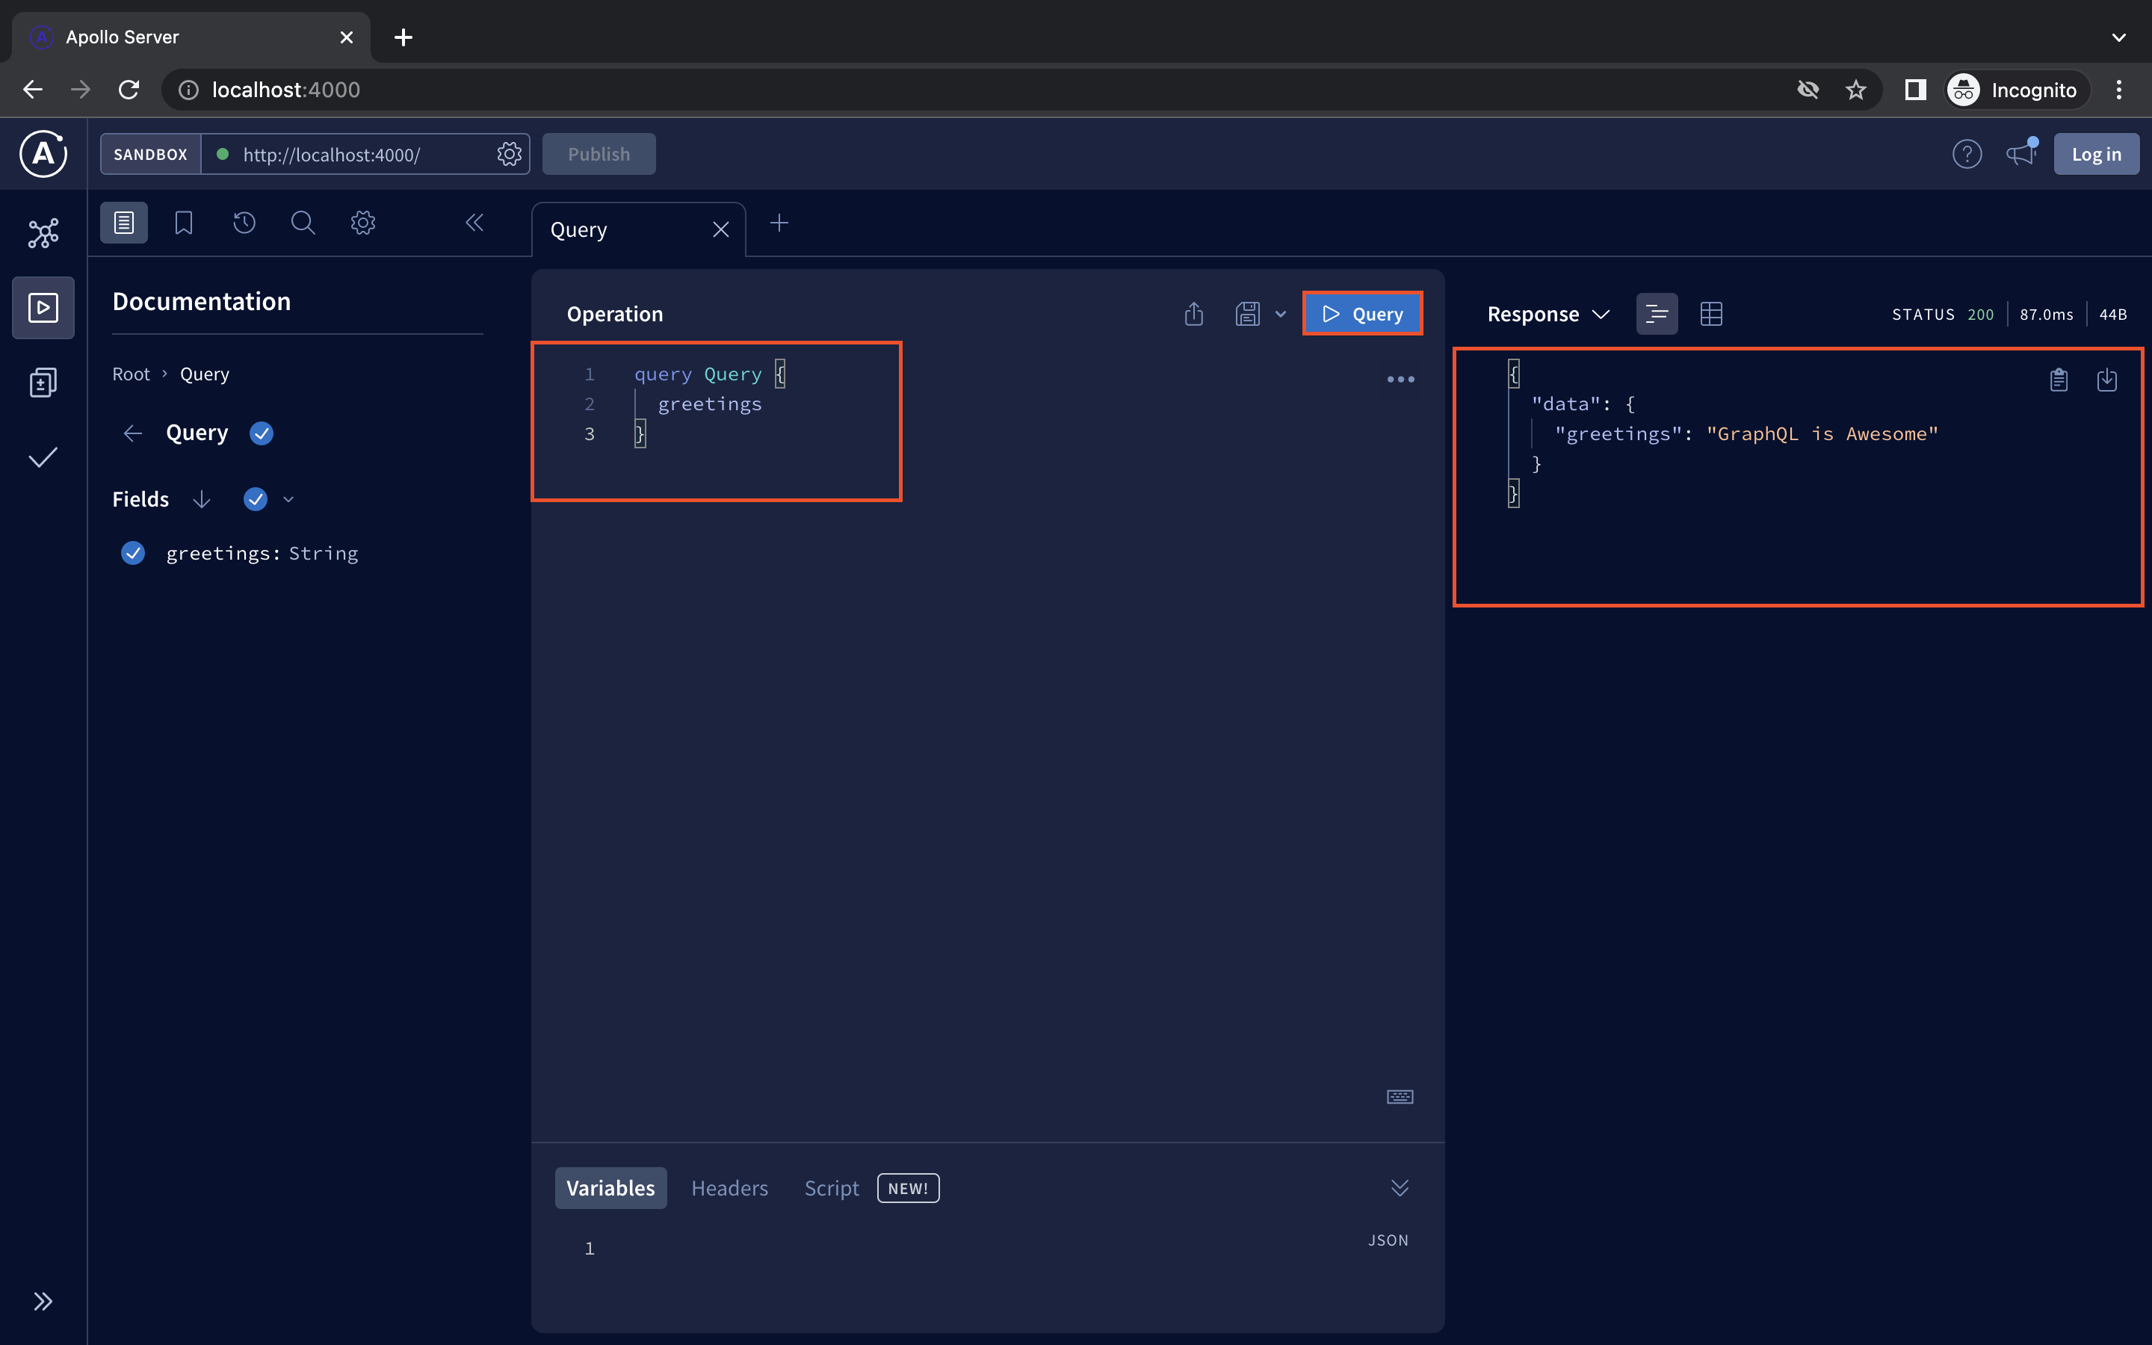
Task: Open the schema diff icon in sidebar
Action: (x=43, y=383)
